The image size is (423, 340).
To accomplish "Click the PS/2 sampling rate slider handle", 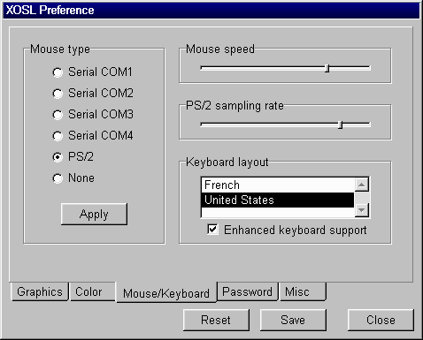I will [x=341, y=125].
